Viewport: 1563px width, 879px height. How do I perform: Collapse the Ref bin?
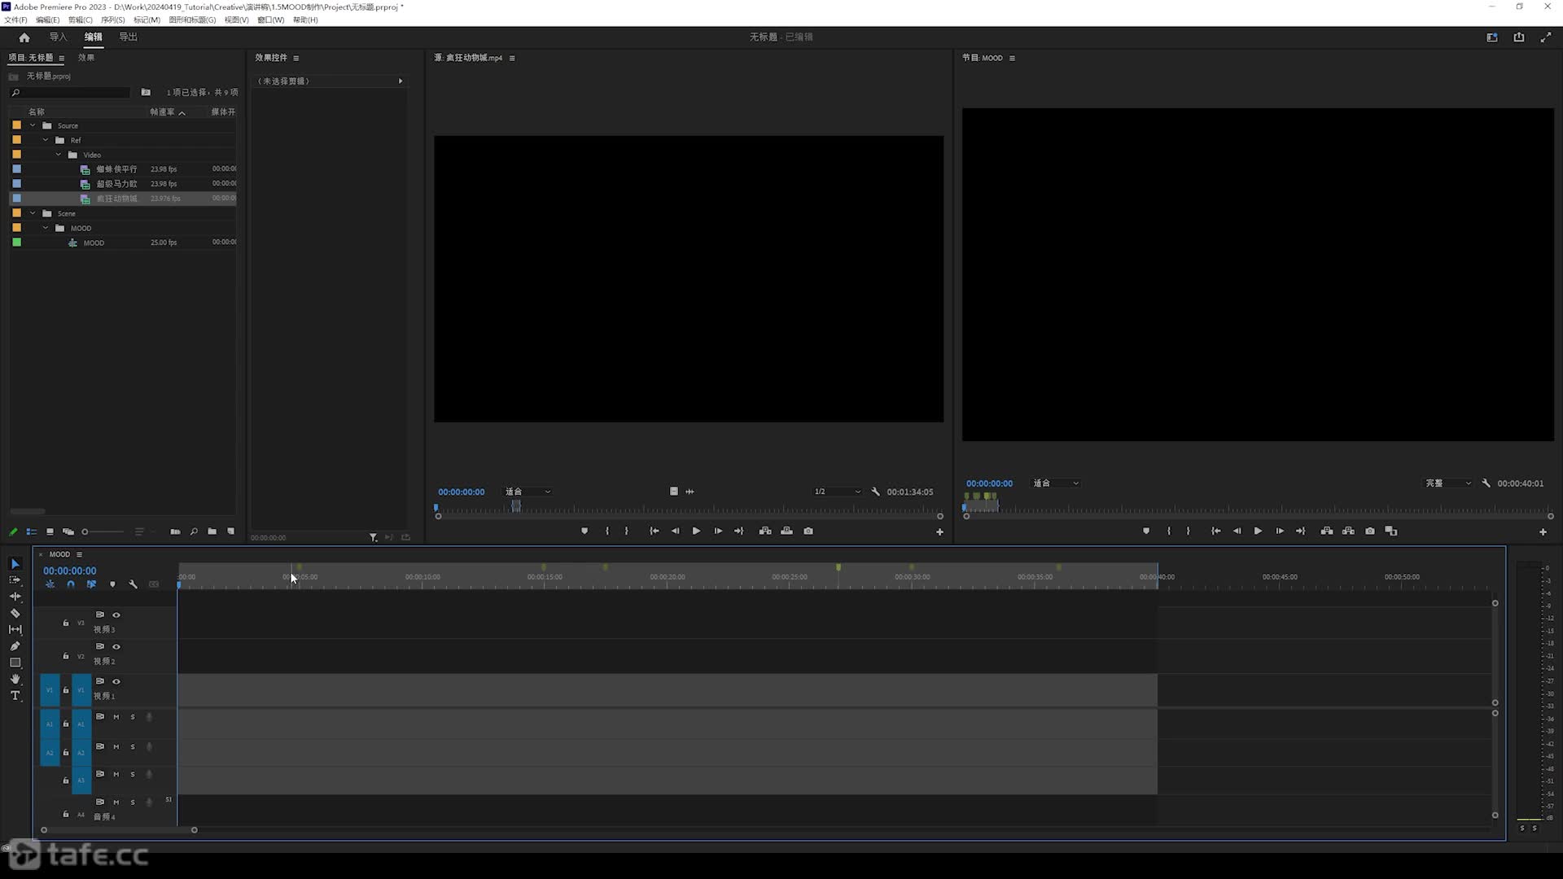point(46,140)
